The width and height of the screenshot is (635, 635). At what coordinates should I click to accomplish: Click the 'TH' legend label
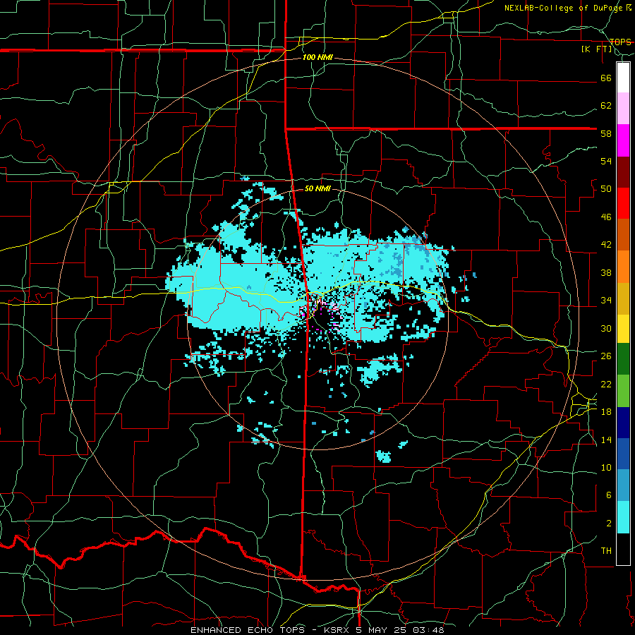(x=606, y=550)
